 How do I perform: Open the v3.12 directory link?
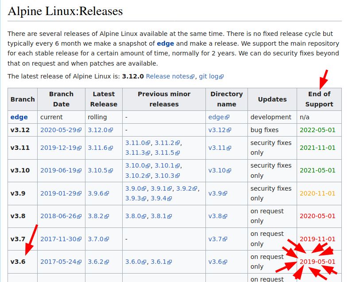click(220, 130)
